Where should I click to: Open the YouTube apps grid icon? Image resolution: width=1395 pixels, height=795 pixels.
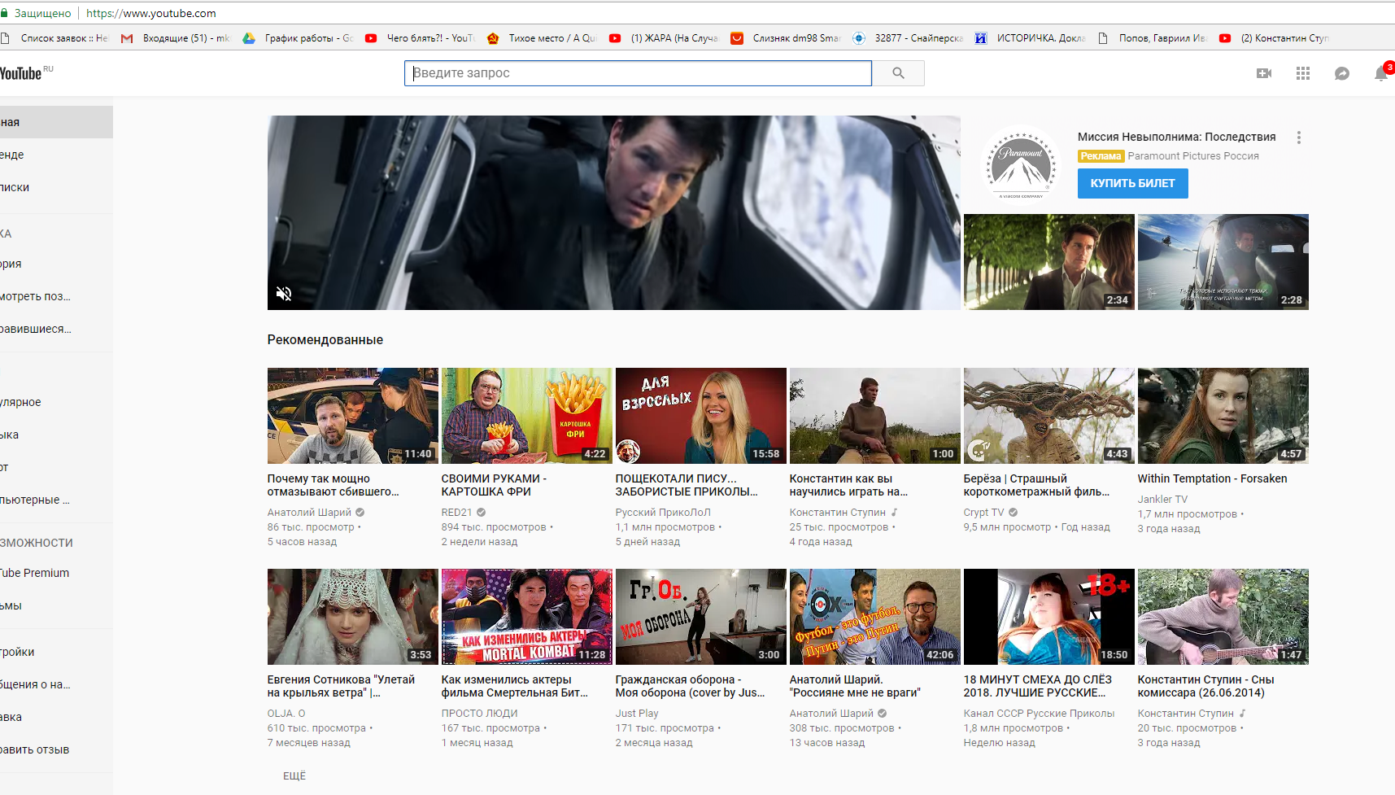point(1303,73)
